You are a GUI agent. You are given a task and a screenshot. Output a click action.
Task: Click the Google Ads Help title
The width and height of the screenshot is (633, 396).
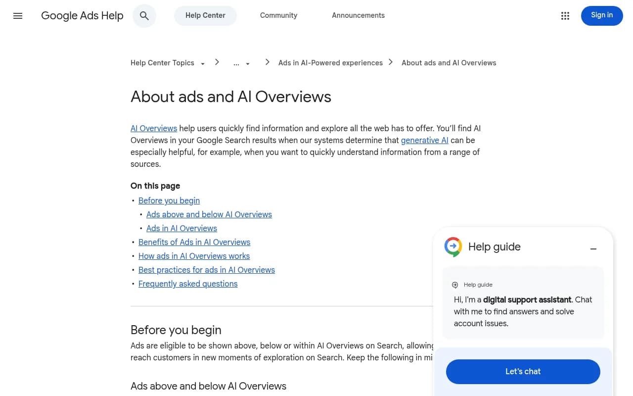point(82,16)
